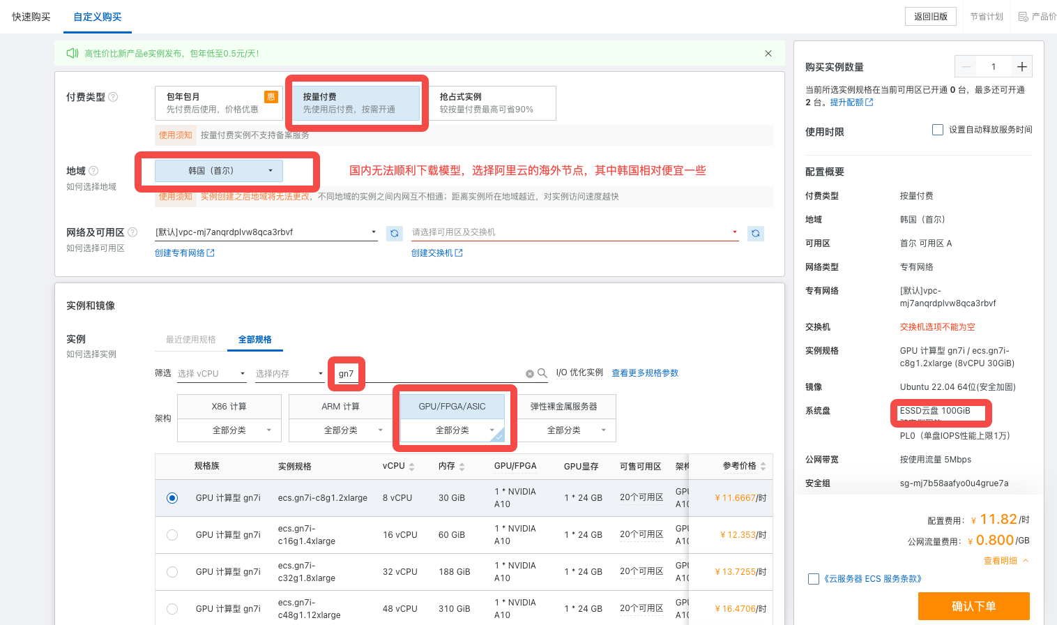Switch to 快速购买 tab
This screenshot has height=625, width=1057.
[x=31, y=17]
